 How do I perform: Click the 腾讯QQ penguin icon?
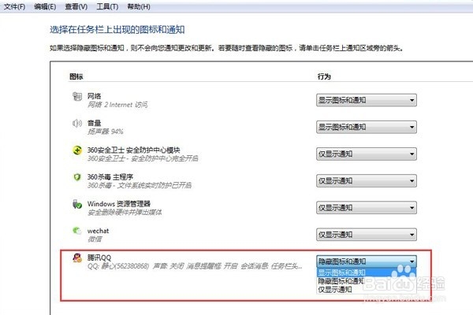pyautogui.click(x=77, y=258)
